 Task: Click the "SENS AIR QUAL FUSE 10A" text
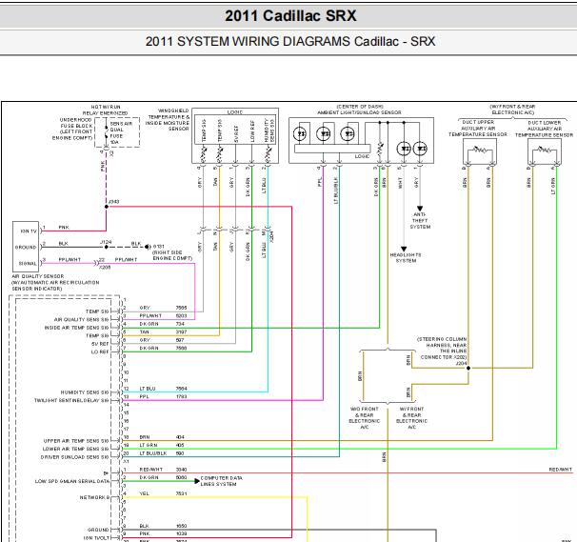click(121, 132)
